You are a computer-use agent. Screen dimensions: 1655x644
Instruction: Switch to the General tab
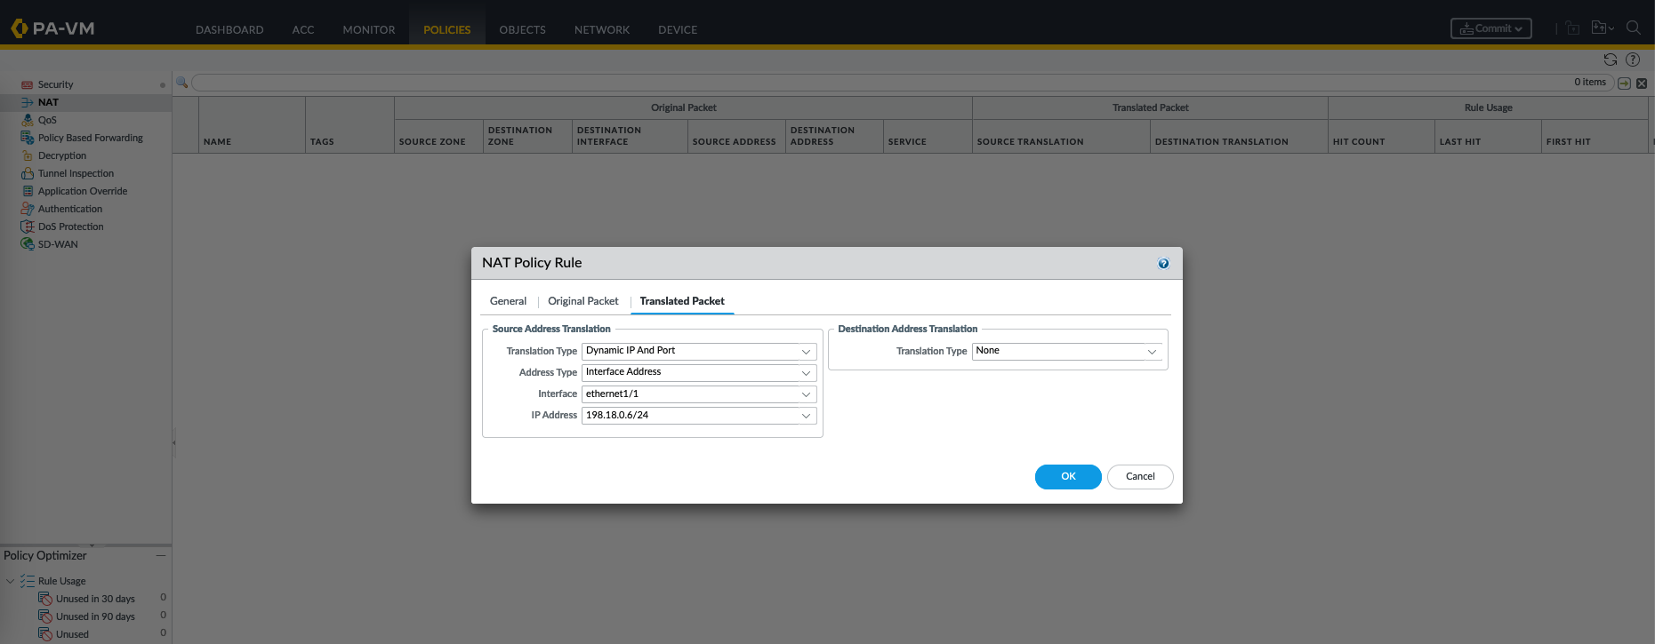508,301
